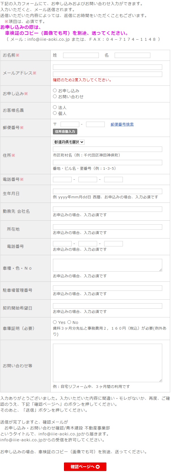Select No for 車庫証明
Viewport: 171px width, 473px height.
coord(69,322)
